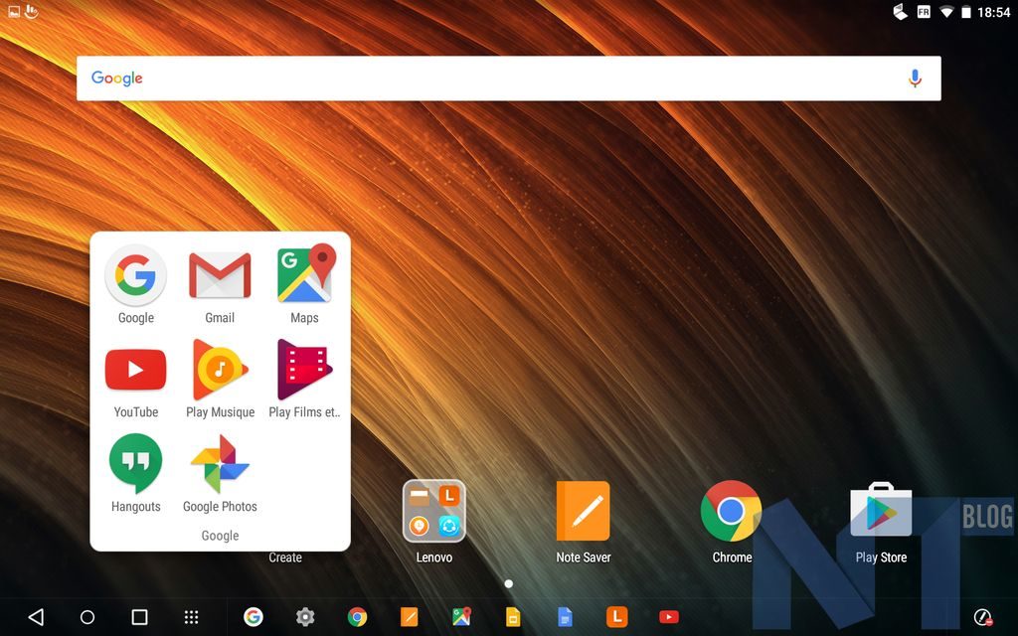Launch Play Musique app
The width and height of the screenshot is (1018, 636).
point(220,370)
